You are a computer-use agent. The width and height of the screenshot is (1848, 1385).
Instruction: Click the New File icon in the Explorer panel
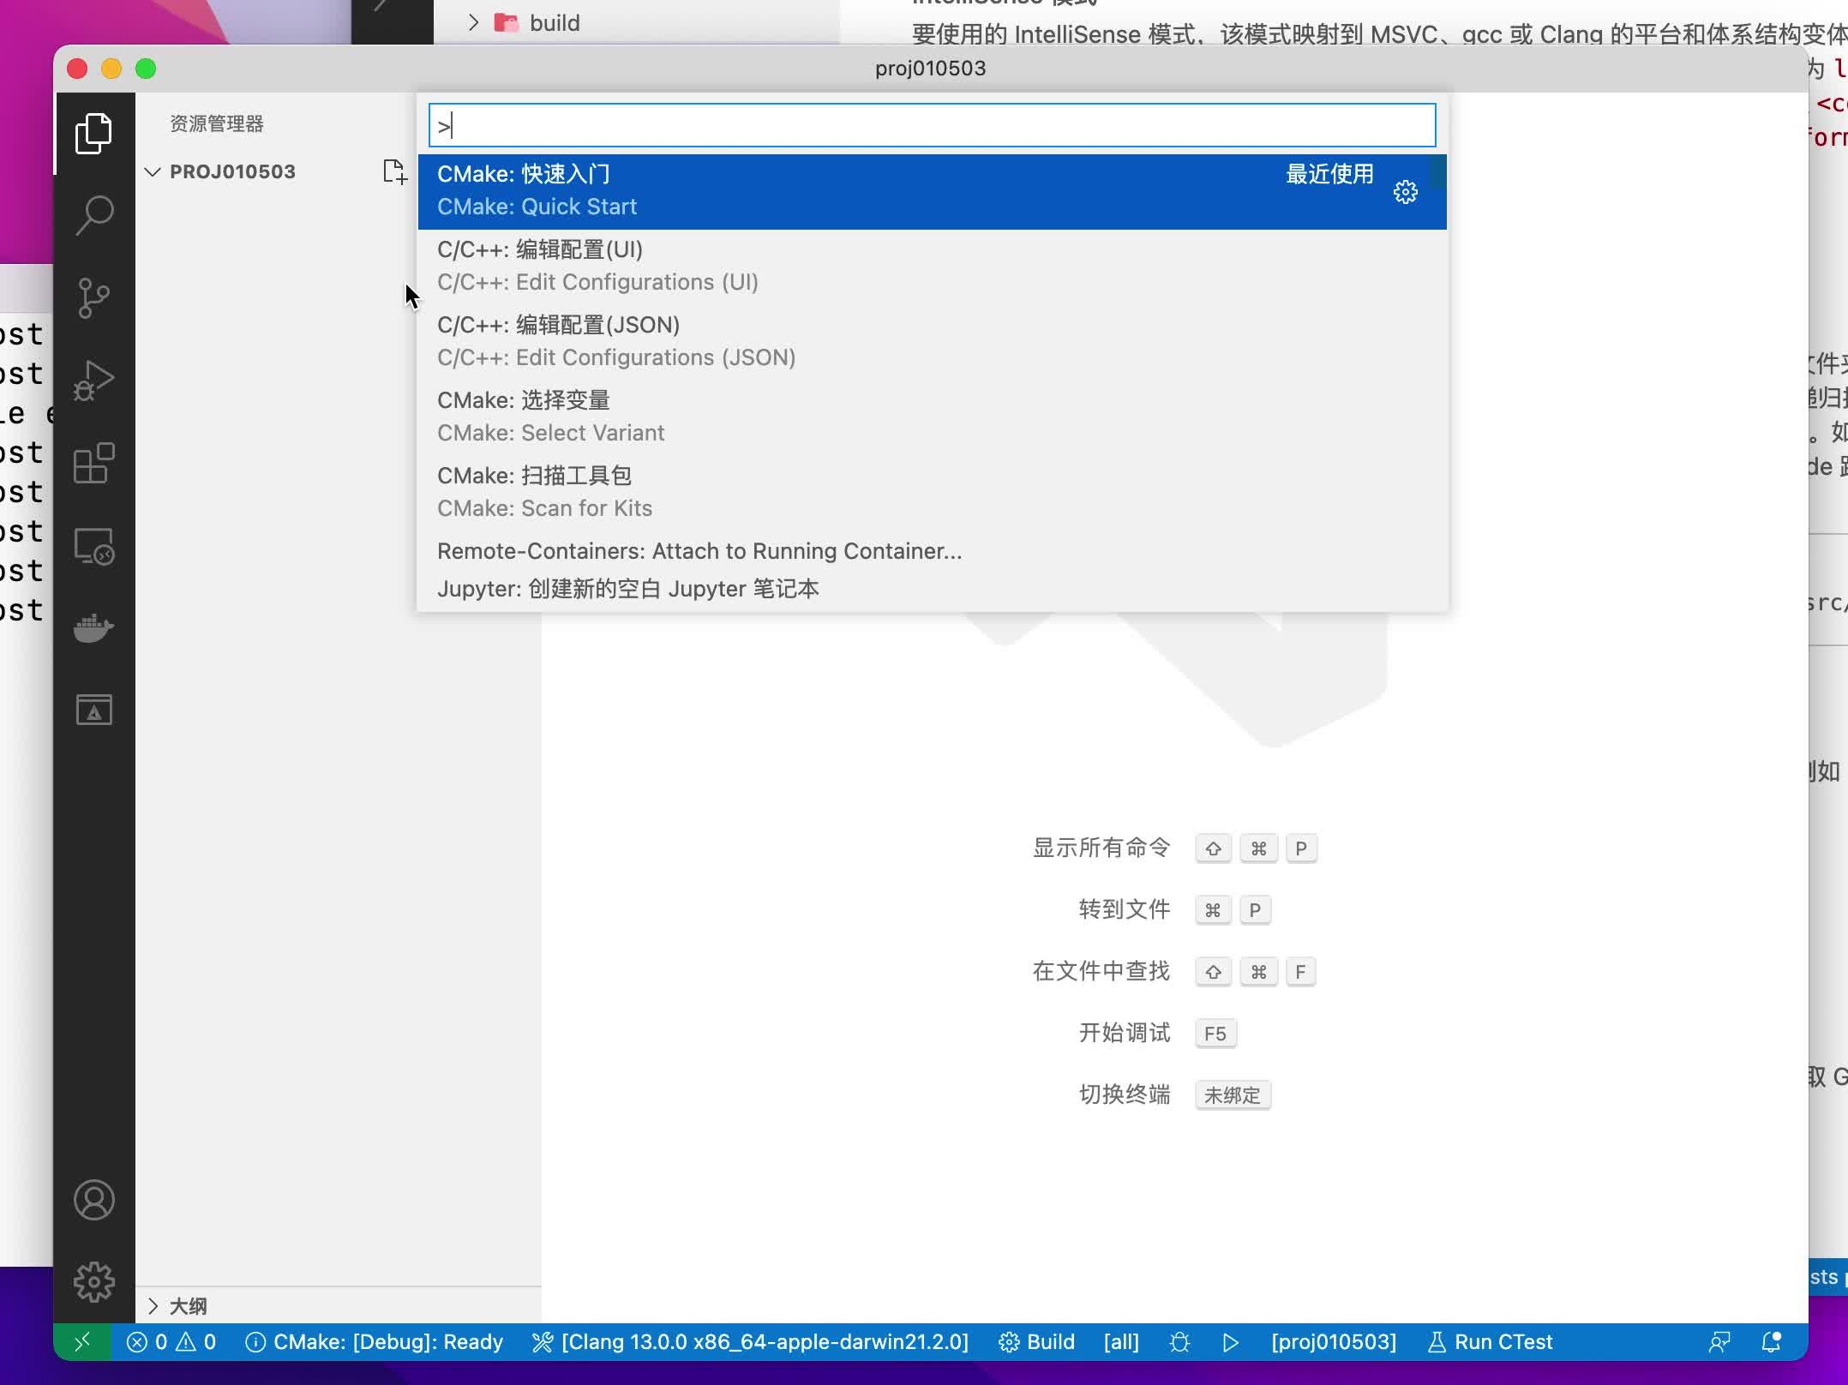[396, 171]
